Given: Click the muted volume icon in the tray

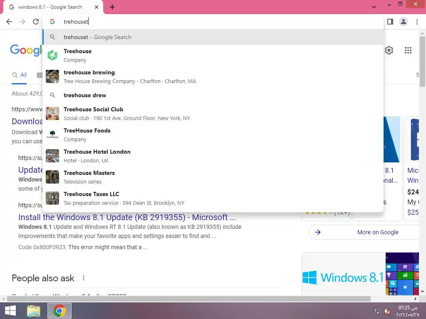Looking at the screenshot, I should click(387, 311).
